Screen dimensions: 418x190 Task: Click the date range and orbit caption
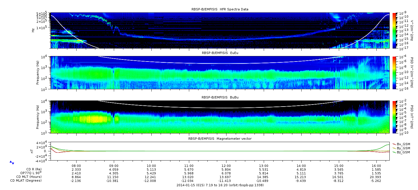pyautogui.click(x=220, y=185)
